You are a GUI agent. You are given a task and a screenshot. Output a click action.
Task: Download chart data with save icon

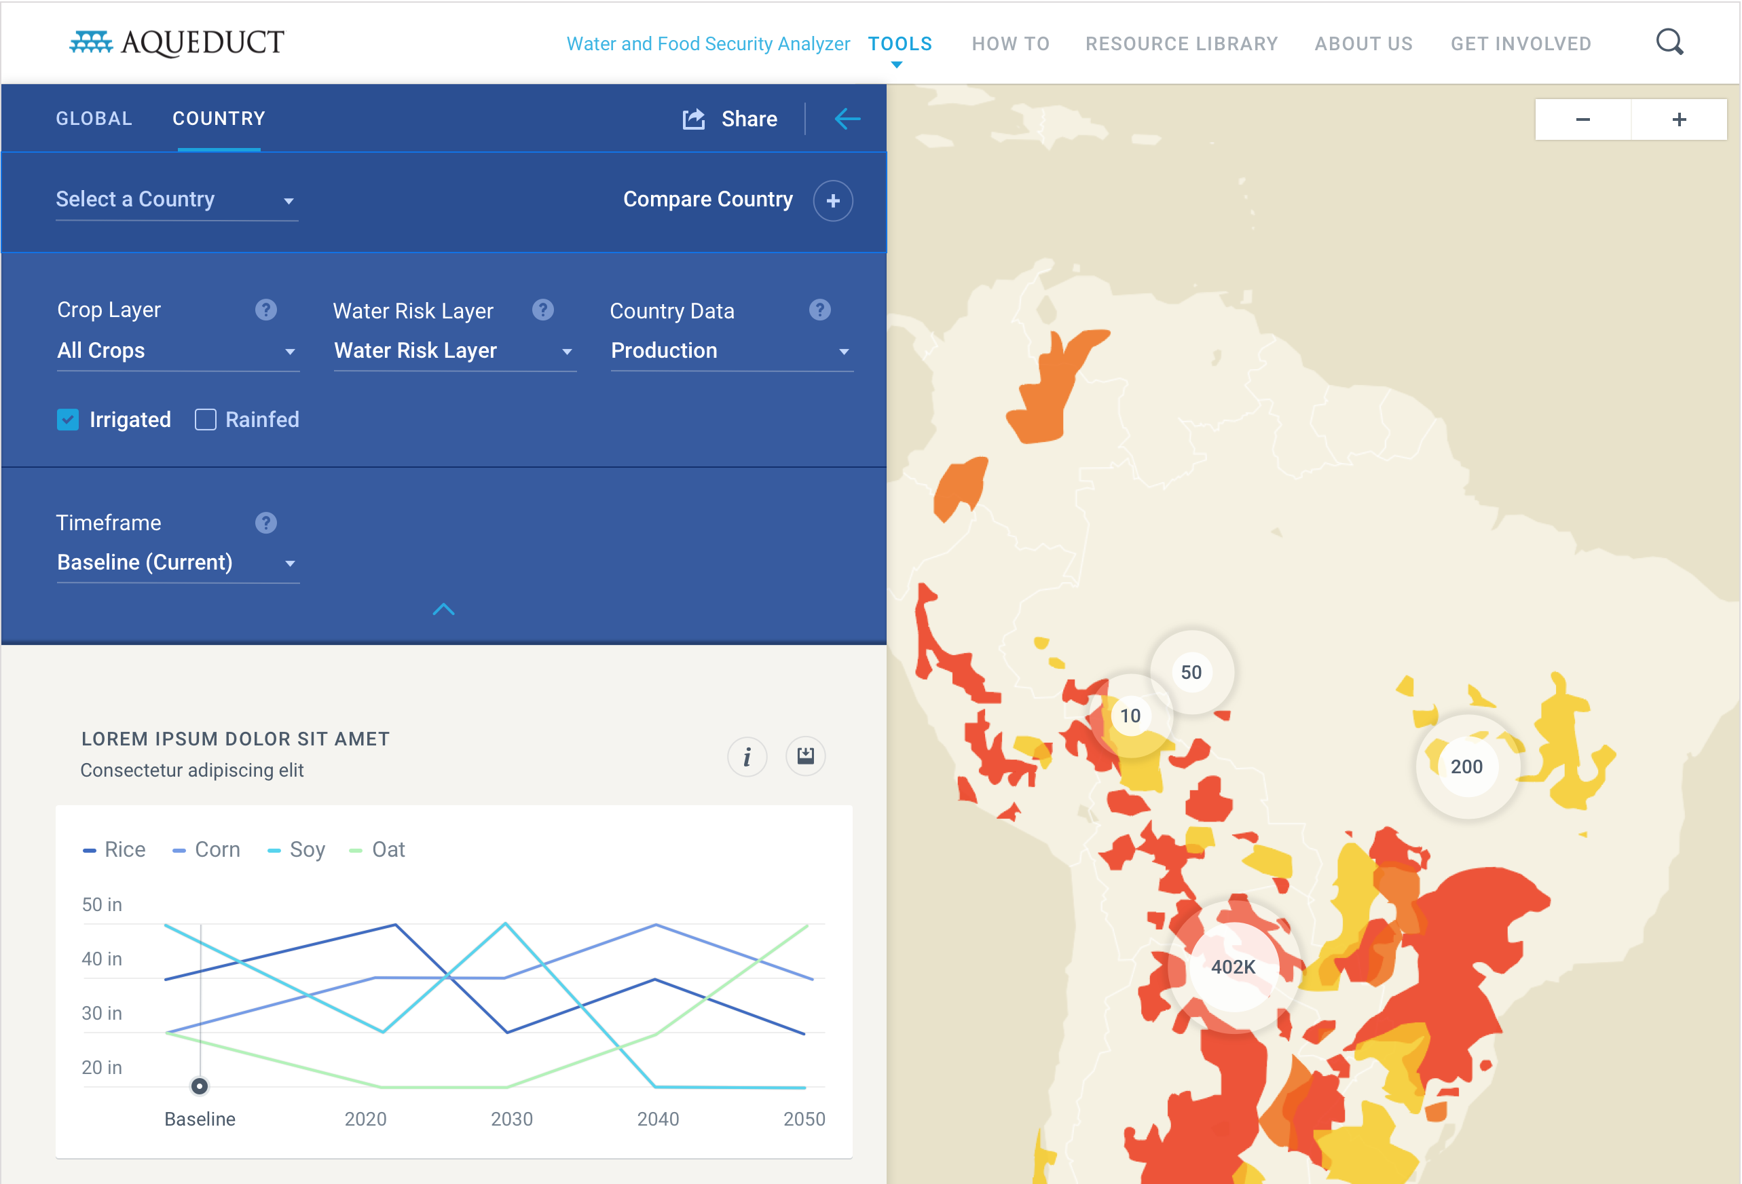(x=805, y=756)
